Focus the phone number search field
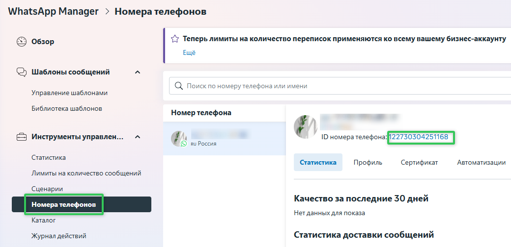 [344, 86]
